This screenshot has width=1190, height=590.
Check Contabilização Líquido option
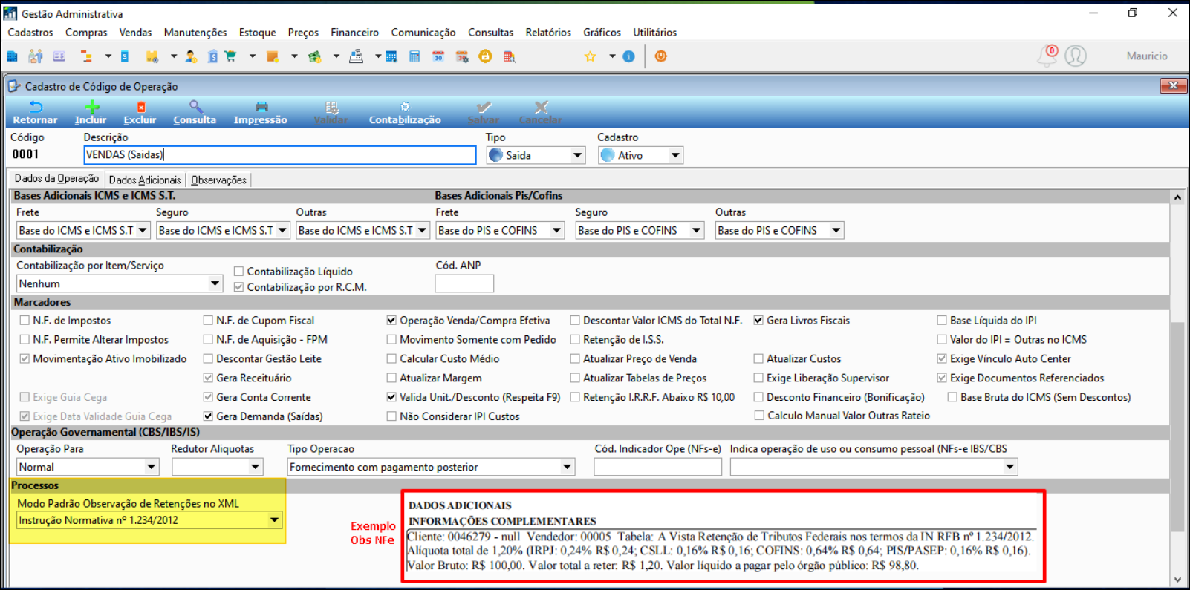point(238,272)
